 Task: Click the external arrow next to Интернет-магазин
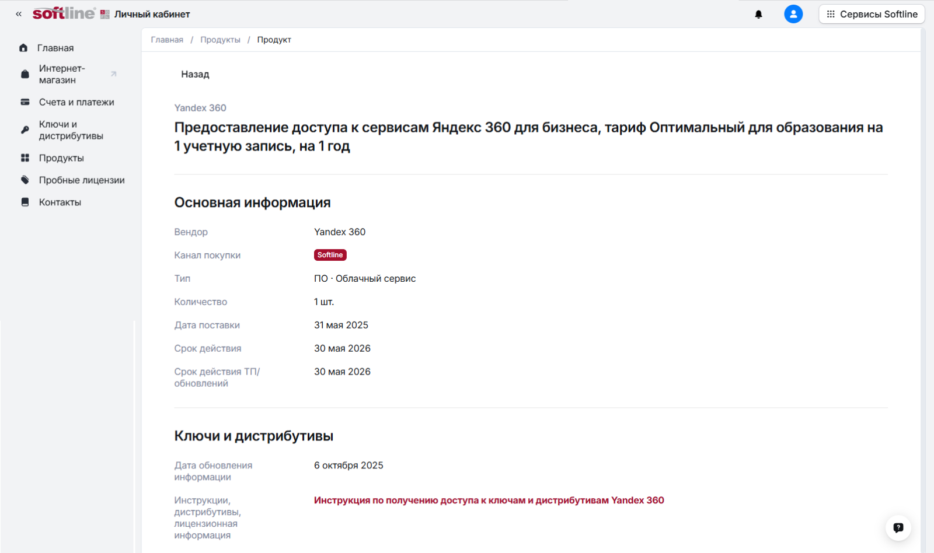click(x=113, y=74)
